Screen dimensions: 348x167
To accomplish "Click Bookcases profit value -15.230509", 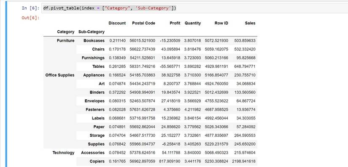I will (x=170, y=41).
